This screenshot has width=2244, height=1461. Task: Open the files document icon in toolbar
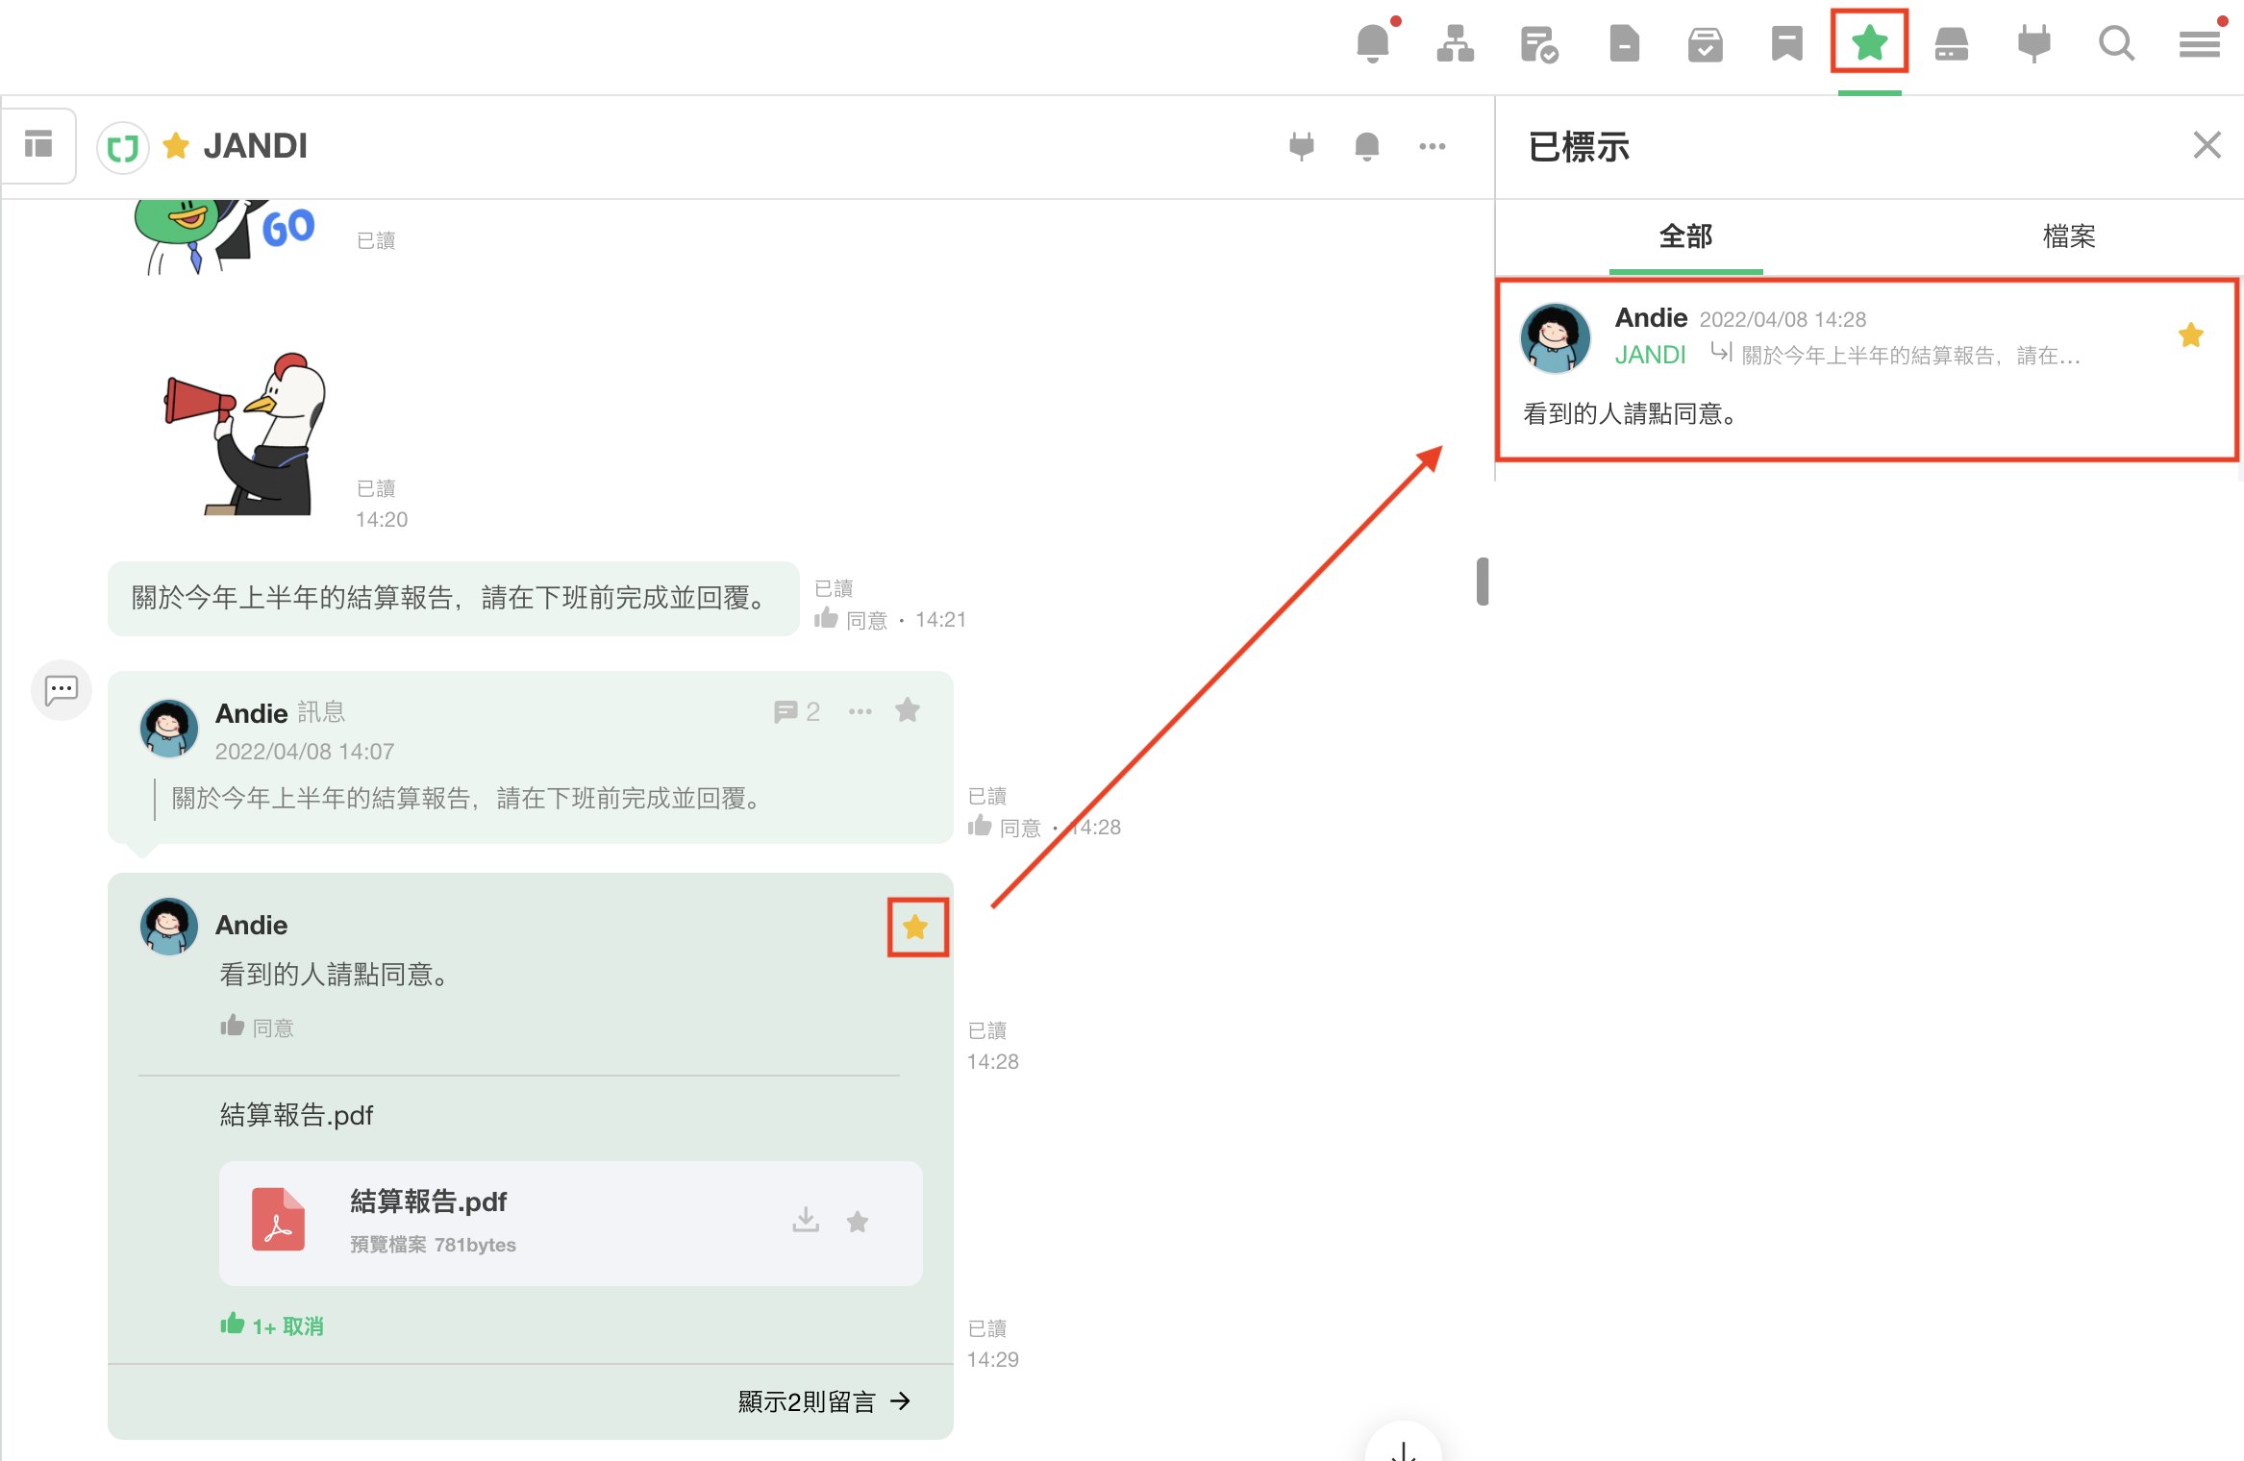click(x=1624, y=44)
